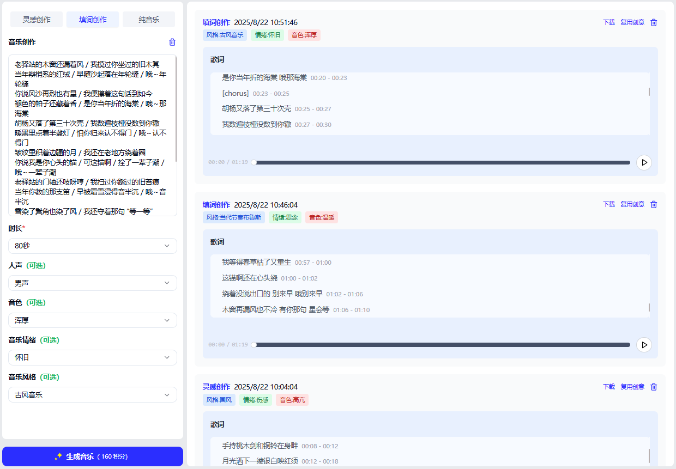Switch to the 灵感创作 tab

37,20
